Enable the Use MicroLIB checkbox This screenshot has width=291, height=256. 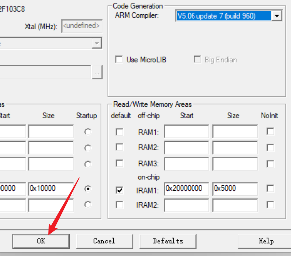pos(119,59)
